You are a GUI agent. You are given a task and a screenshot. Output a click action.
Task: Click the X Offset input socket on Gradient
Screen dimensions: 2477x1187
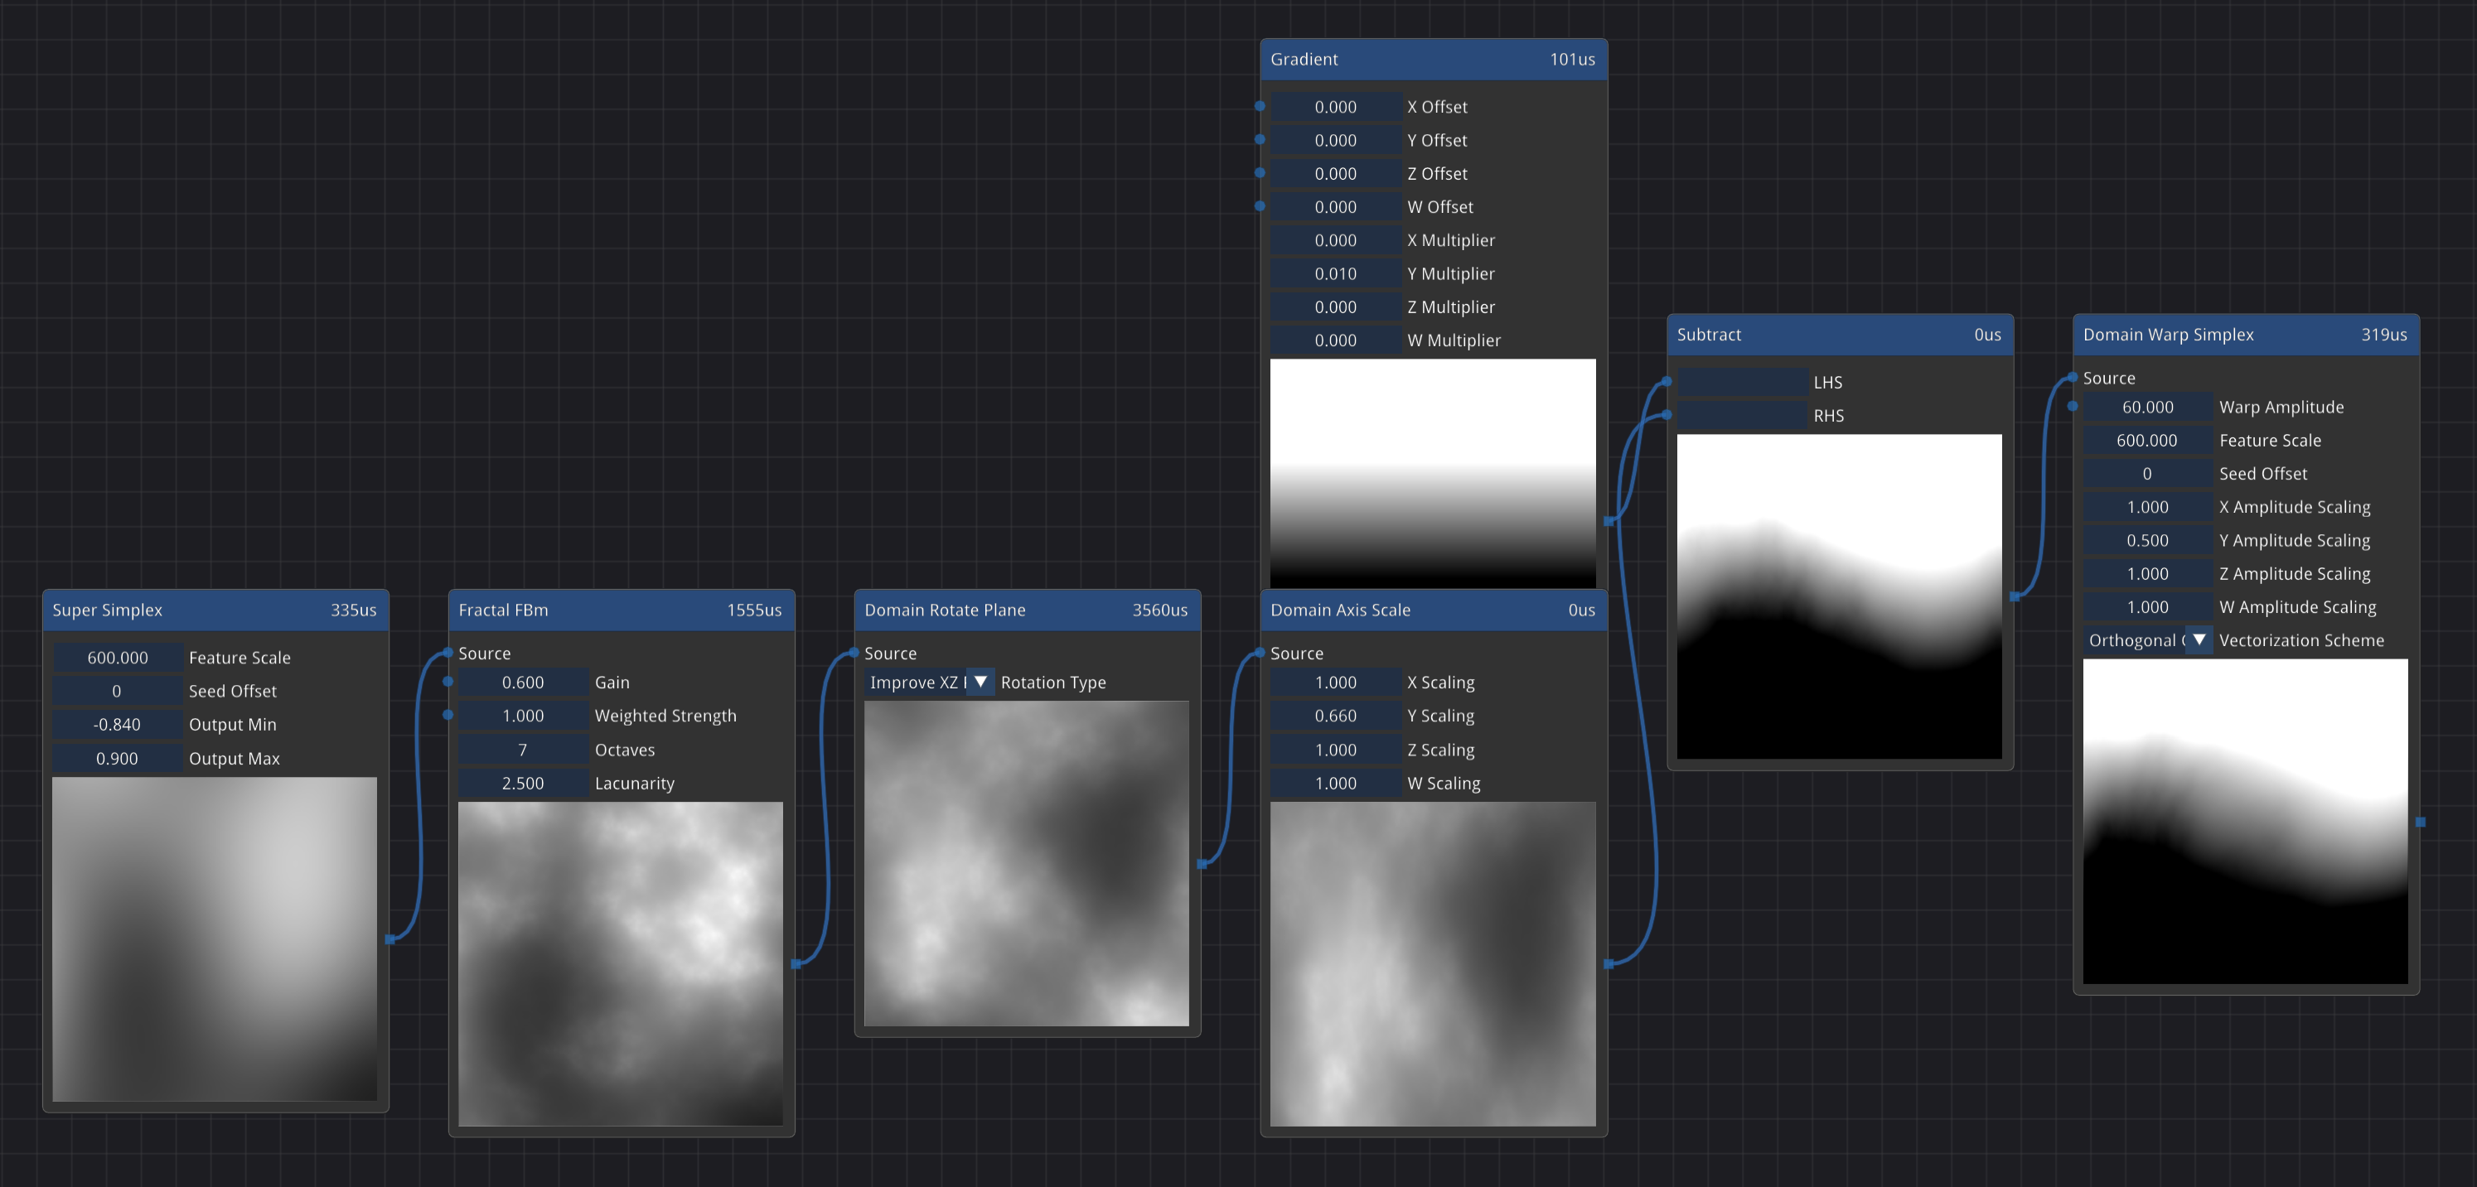[x=1260, y=107]
